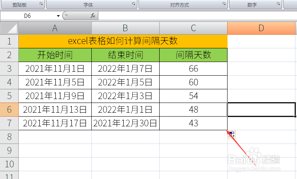297x179 pixels.
Task: Select the interval cell showing 48
Action: point(194,110)
